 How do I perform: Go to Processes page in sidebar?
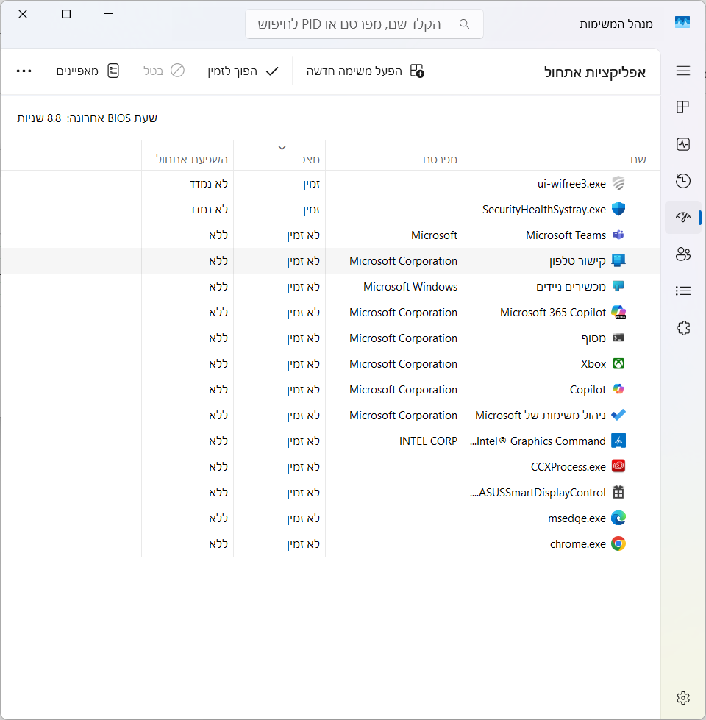click(x=683, y=107)
